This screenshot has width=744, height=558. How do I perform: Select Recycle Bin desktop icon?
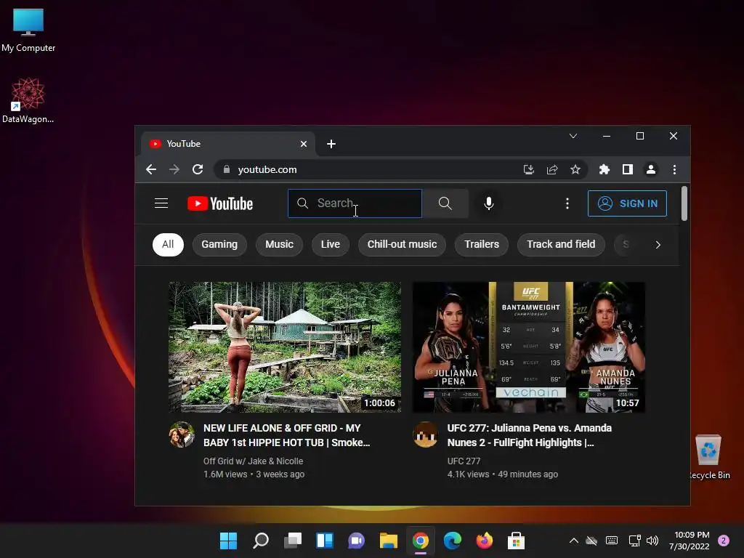click(709, 457)
